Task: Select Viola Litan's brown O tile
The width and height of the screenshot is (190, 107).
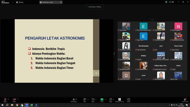Action: (126, 76)
